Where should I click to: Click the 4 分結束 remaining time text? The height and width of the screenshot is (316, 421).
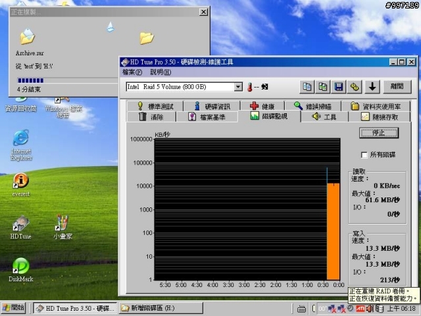29,90
